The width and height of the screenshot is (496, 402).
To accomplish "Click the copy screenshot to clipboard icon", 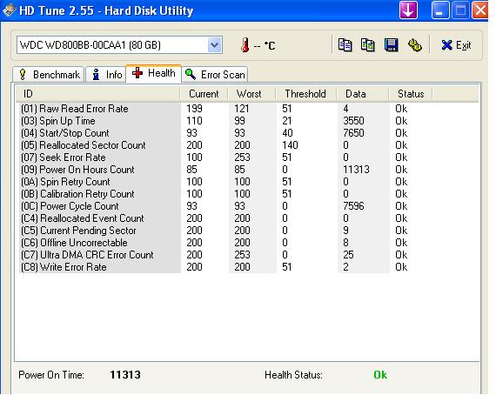I will (368, 45).
